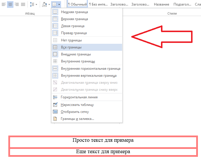Click the 'Нарисовать таблицу' pencil icon

point(55,105)
